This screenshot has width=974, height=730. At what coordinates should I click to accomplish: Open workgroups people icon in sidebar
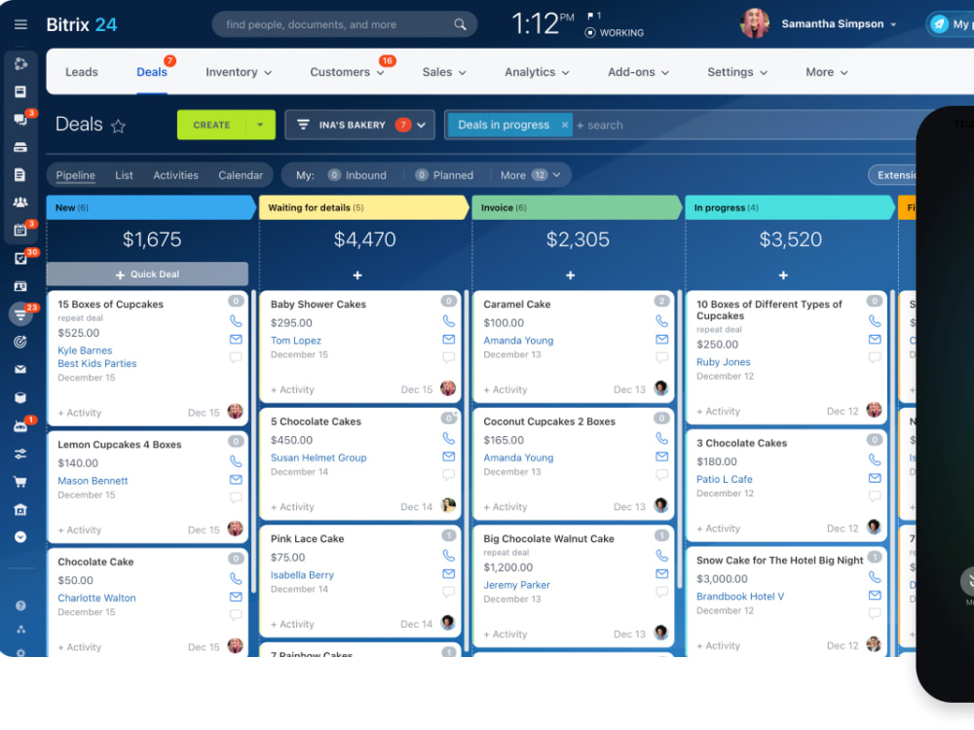[20, 202]
